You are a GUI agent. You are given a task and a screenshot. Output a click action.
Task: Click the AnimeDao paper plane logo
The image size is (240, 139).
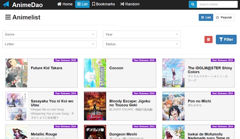pos(6,4)
